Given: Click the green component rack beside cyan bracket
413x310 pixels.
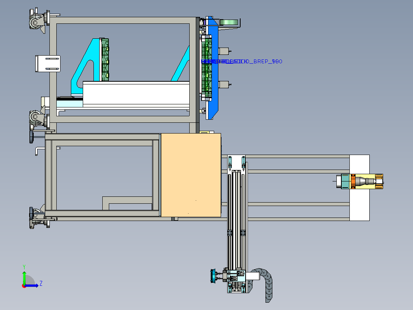Looking at the screenshot, I should [x=105, y=59].
